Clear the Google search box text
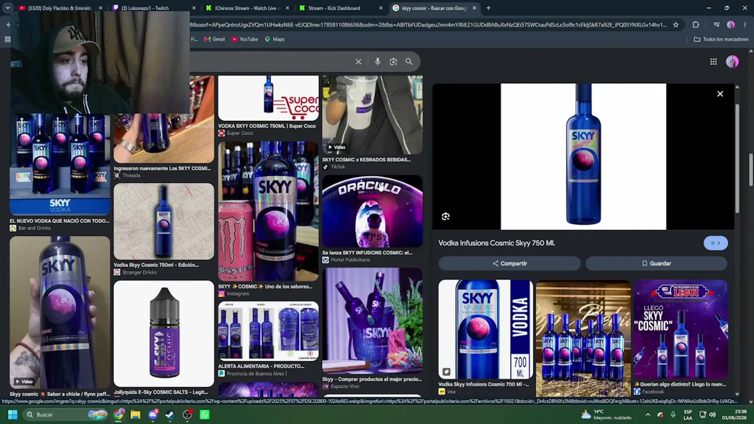 click(358, 61)
